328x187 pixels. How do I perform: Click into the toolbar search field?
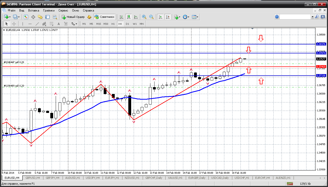tap(295, 17)
